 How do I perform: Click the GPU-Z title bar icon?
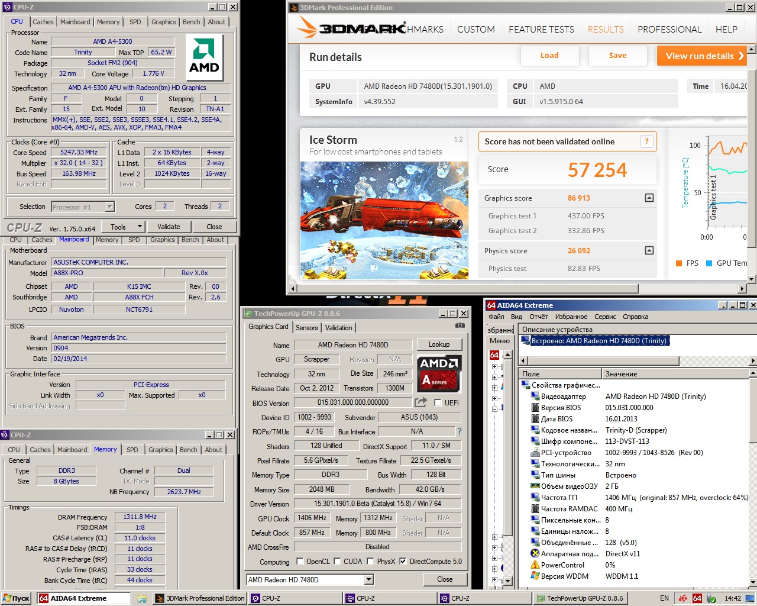click(x=248, y=314)
